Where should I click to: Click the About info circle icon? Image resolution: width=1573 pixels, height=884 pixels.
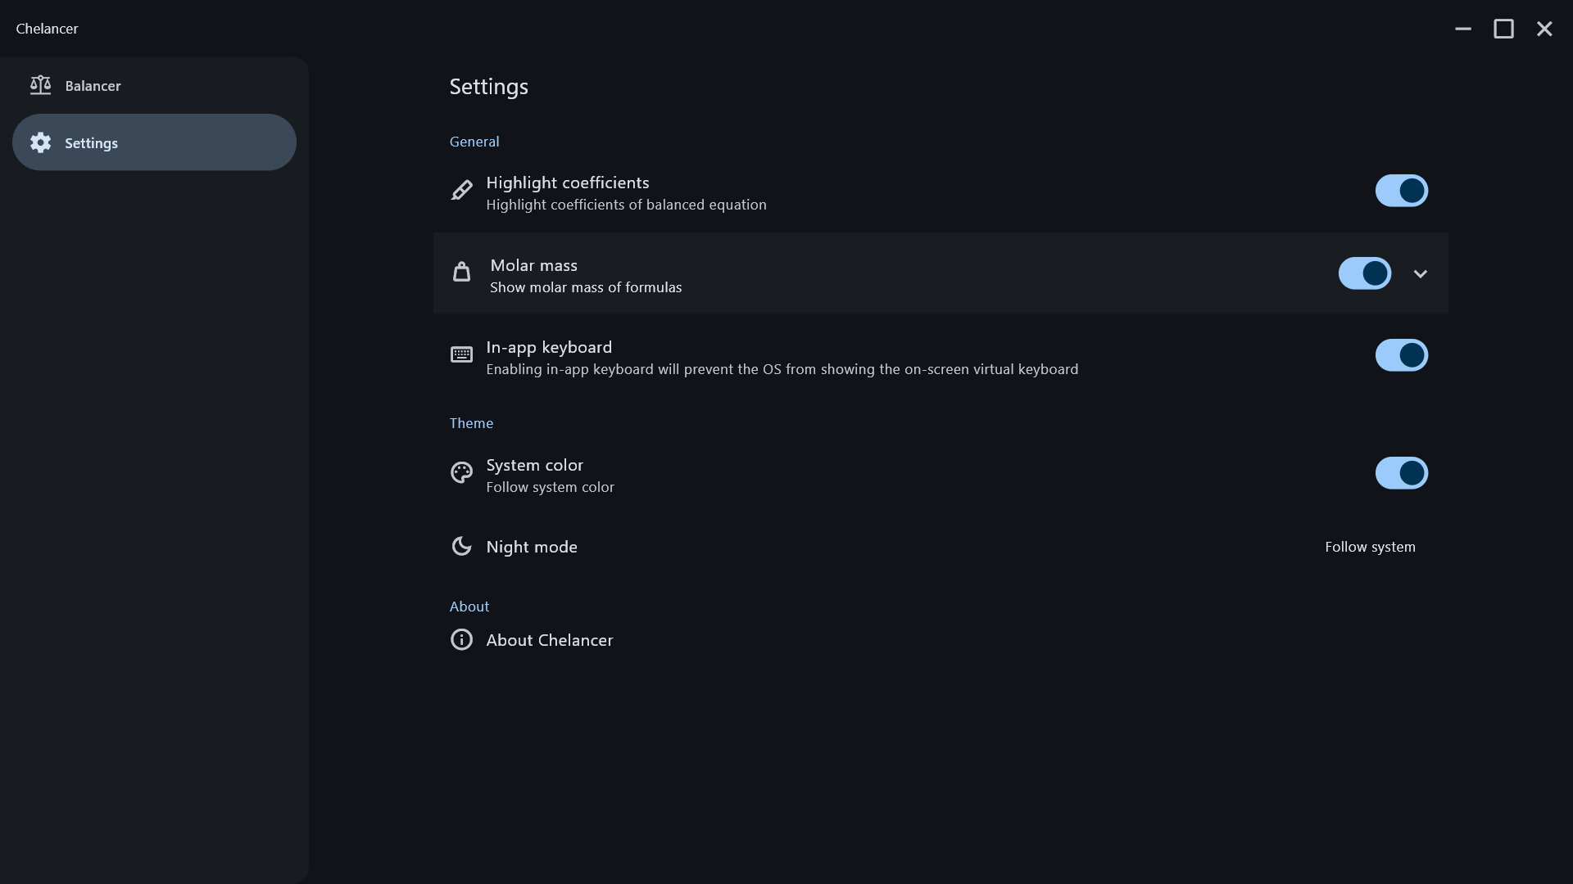pos(461,639)
